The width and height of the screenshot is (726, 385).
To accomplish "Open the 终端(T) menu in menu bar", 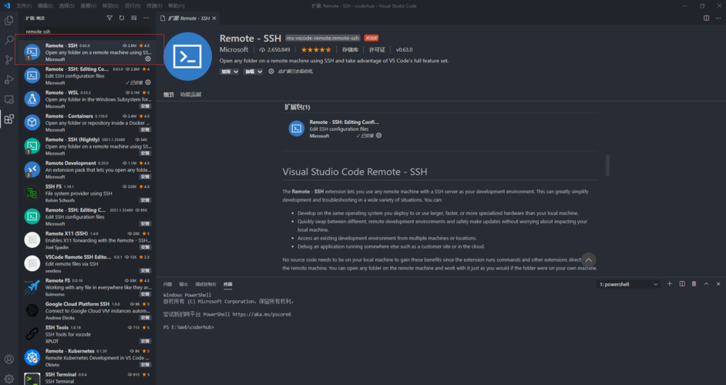I will tap(154, 5).
